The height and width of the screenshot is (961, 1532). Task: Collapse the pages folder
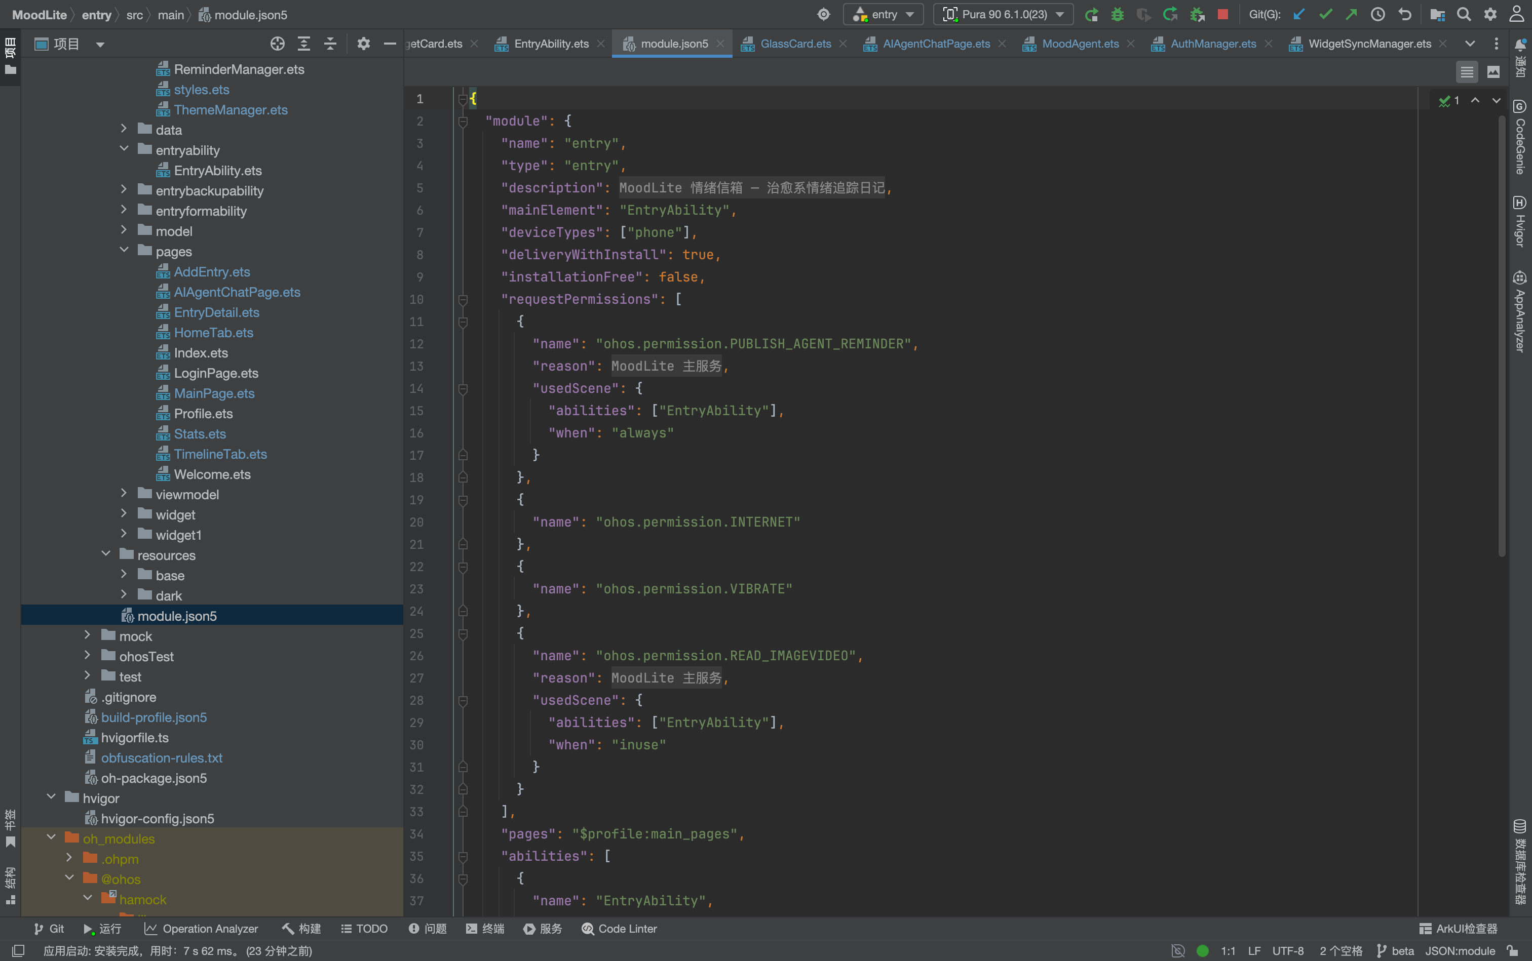coord(124,251)
